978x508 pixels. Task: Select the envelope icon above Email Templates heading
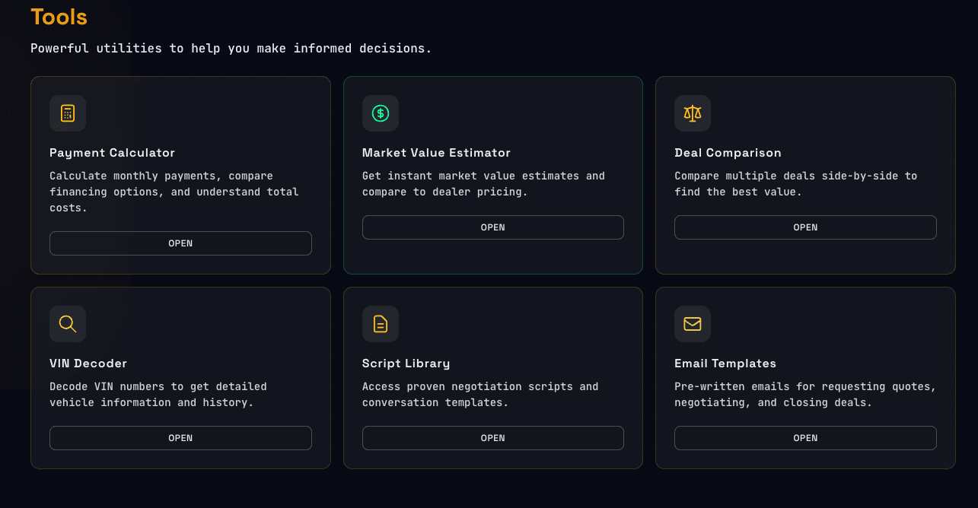(692, 323)
